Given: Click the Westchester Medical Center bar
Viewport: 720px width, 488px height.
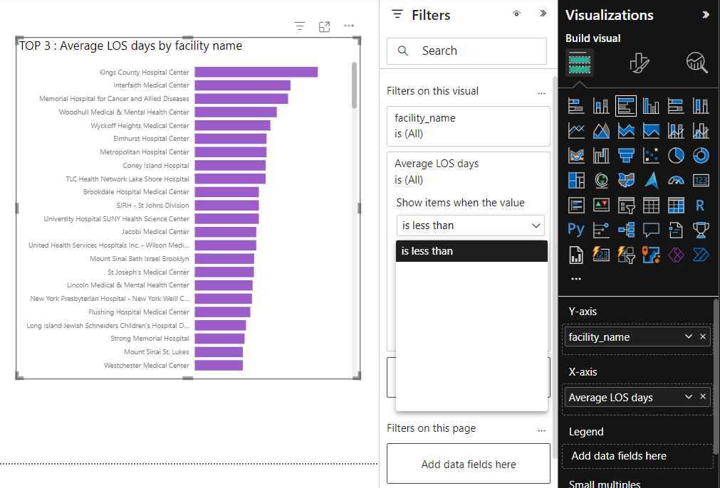Looking at the screenshot, I should click(219, 365).
